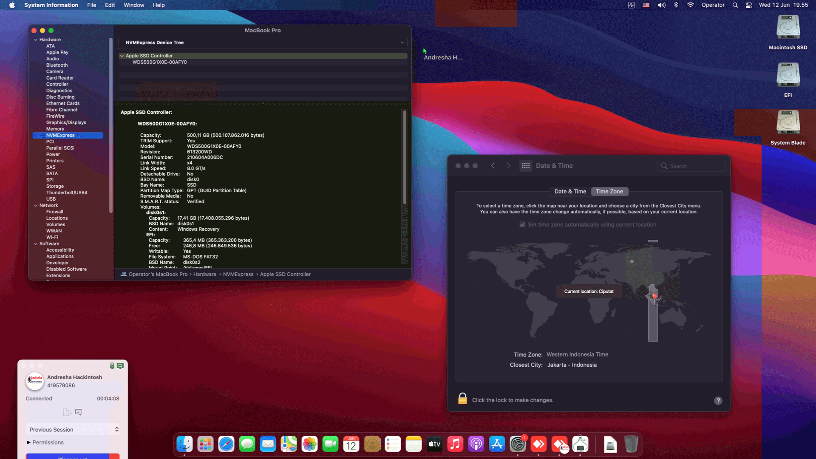816x459 pixels.
Task: Open Photos app in the Dock
Action: 309,445
